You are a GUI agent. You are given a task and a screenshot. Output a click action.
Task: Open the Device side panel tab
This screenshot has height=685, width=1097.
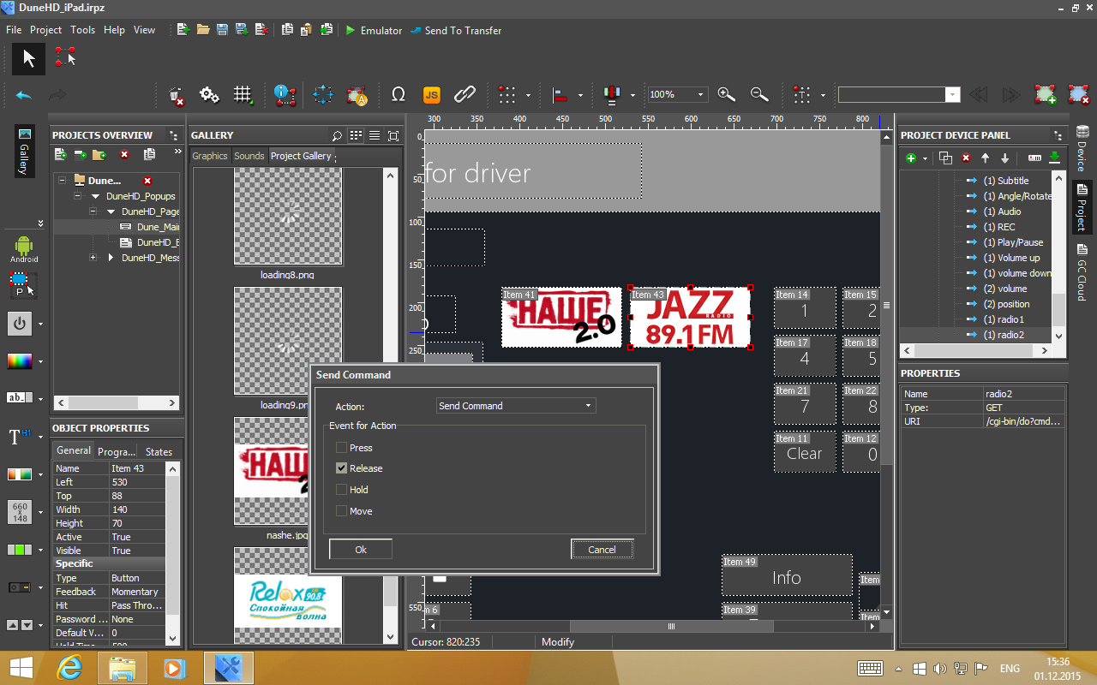tap(1082, 149)
